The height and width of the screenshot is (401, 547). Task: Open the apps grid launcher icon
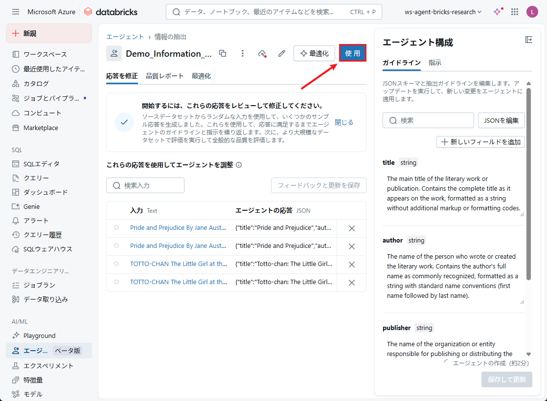[515, 12]
